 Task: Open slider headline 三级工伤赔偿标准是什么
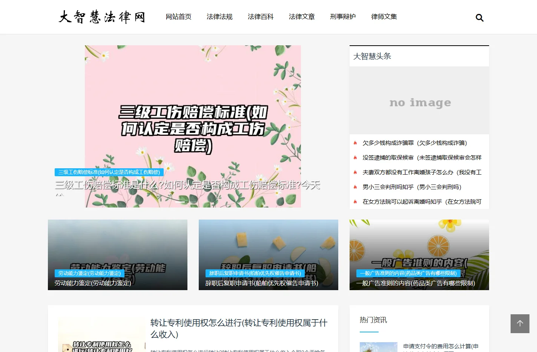pyautogui.click(x=187, y=185)
